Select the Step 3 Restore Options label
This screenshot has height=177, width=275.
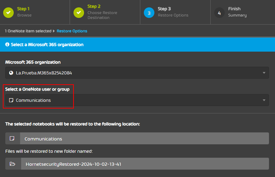[173, 15]
